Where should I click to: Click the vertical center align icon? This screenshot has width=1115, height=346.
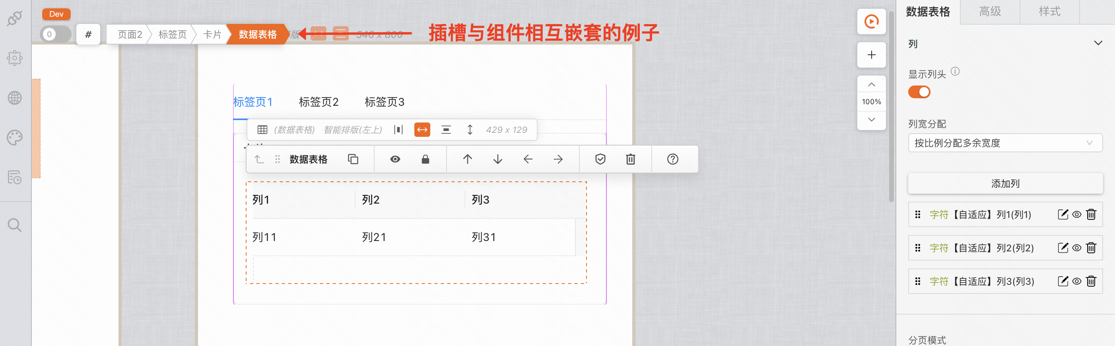(x=446, y=130)
